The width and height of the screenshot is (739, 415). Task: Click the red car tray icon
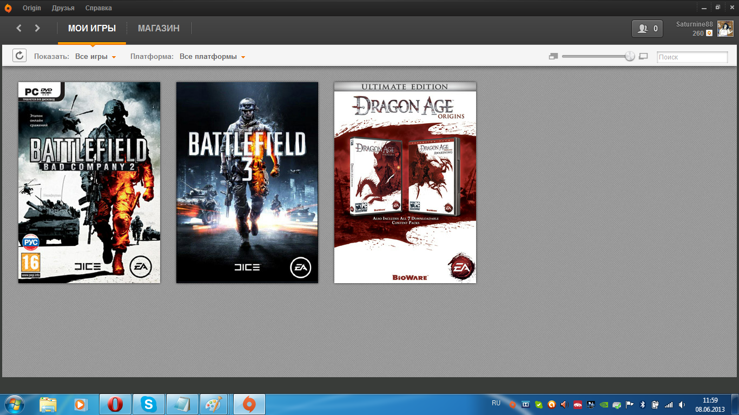[x=577, y=404]
